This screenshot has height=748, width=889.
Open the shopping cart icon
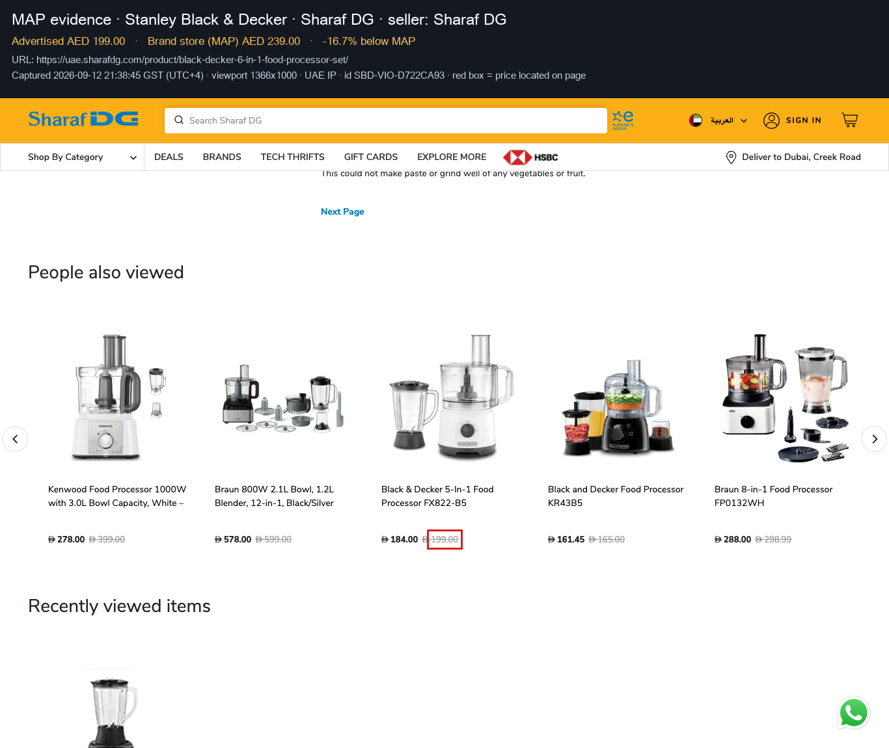[850, 120]
